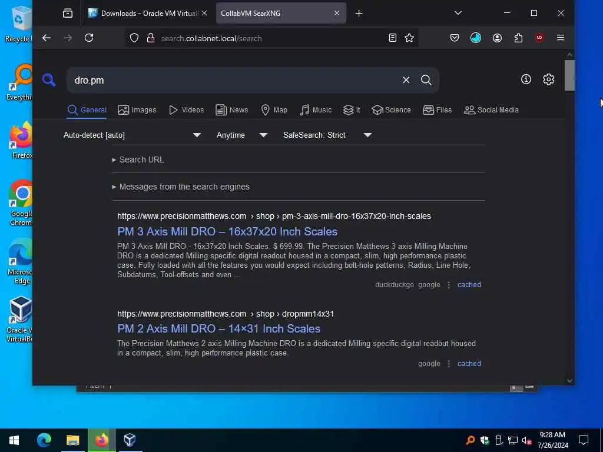The height and width of the screenshot is (452, 603).
Task: Close the CollabVM SearXNG tab
Action: point(337,13)
